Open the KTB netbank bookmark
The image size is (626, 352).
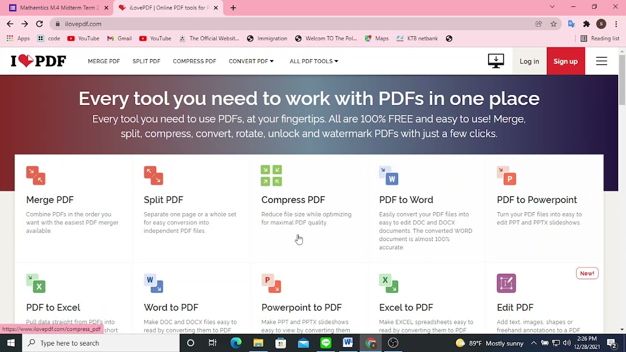click(x=417, y=38)
